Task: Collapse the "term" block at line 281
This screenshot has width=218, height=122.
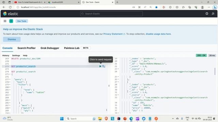Action: click(10, 90)
